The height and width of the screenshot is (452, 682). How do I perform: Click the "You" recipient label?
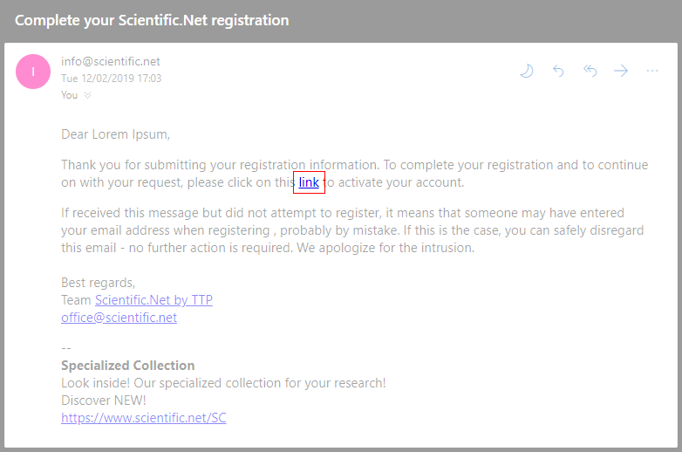pyautogui.click(x=69, y=95)
